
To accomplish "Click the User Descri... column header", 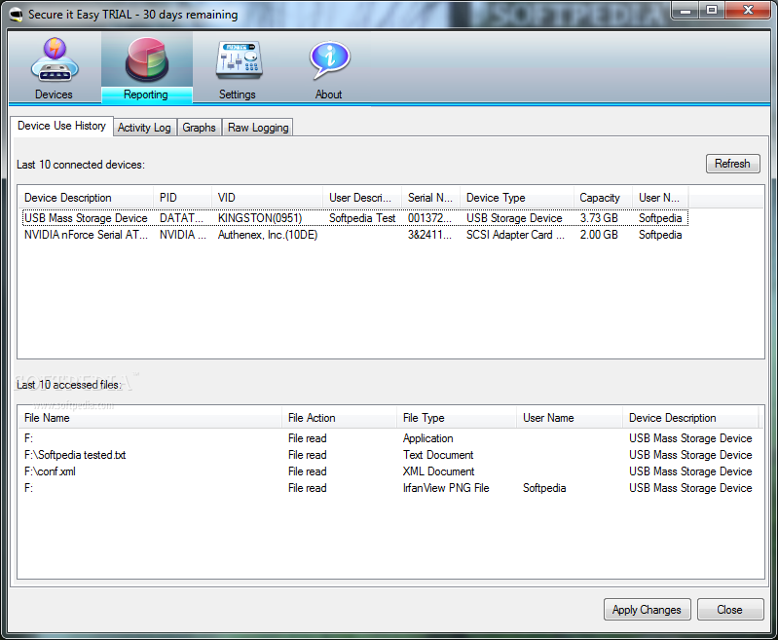I will (362, 198).
